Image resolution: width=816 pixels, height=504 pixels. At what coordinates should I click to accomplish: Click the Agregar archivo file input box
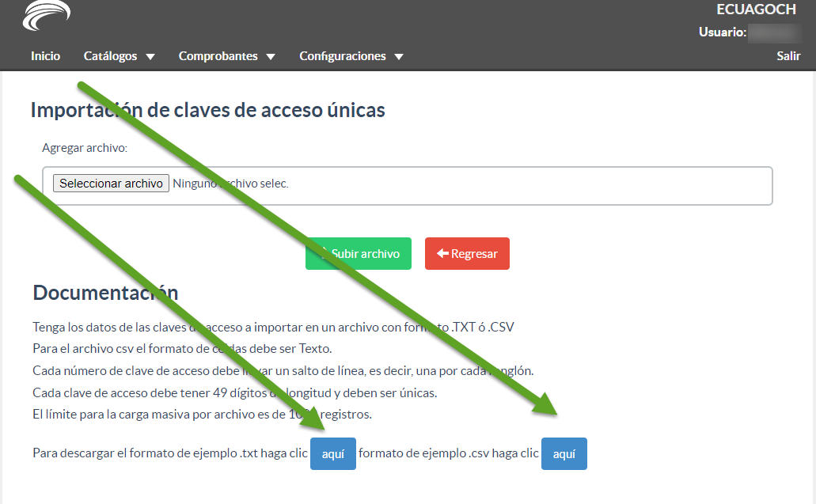tap(407, 185)
